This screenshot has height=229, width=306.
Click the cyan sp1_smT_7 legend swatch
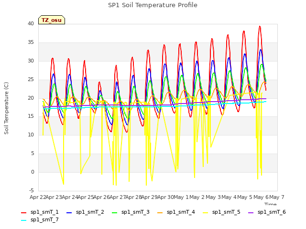tap(23, 220)
